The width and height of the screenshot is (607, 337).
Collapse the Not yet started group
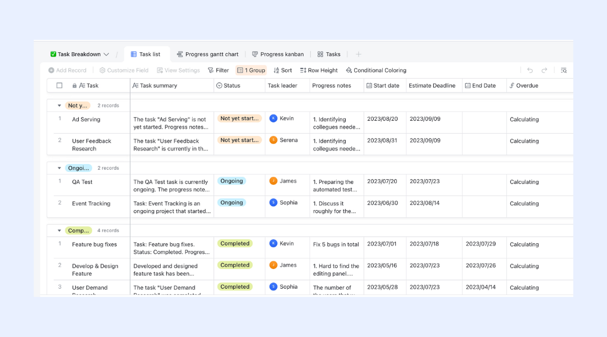click(x=59, y=106)
